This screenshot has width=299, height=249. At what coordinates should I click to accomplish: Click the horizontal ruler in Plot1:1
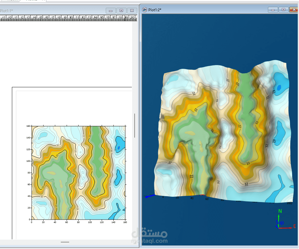(68, 18)
